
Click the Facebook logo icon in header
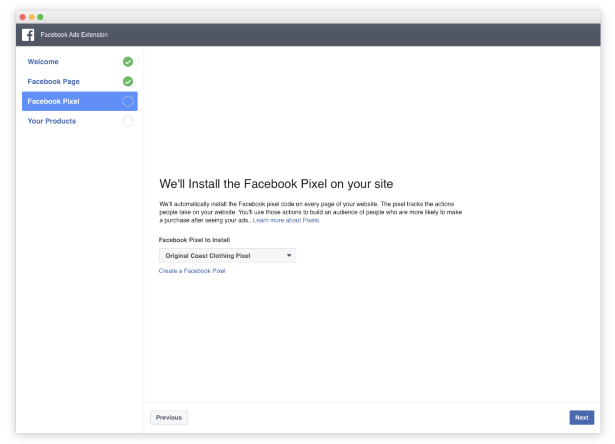(28, 35)
